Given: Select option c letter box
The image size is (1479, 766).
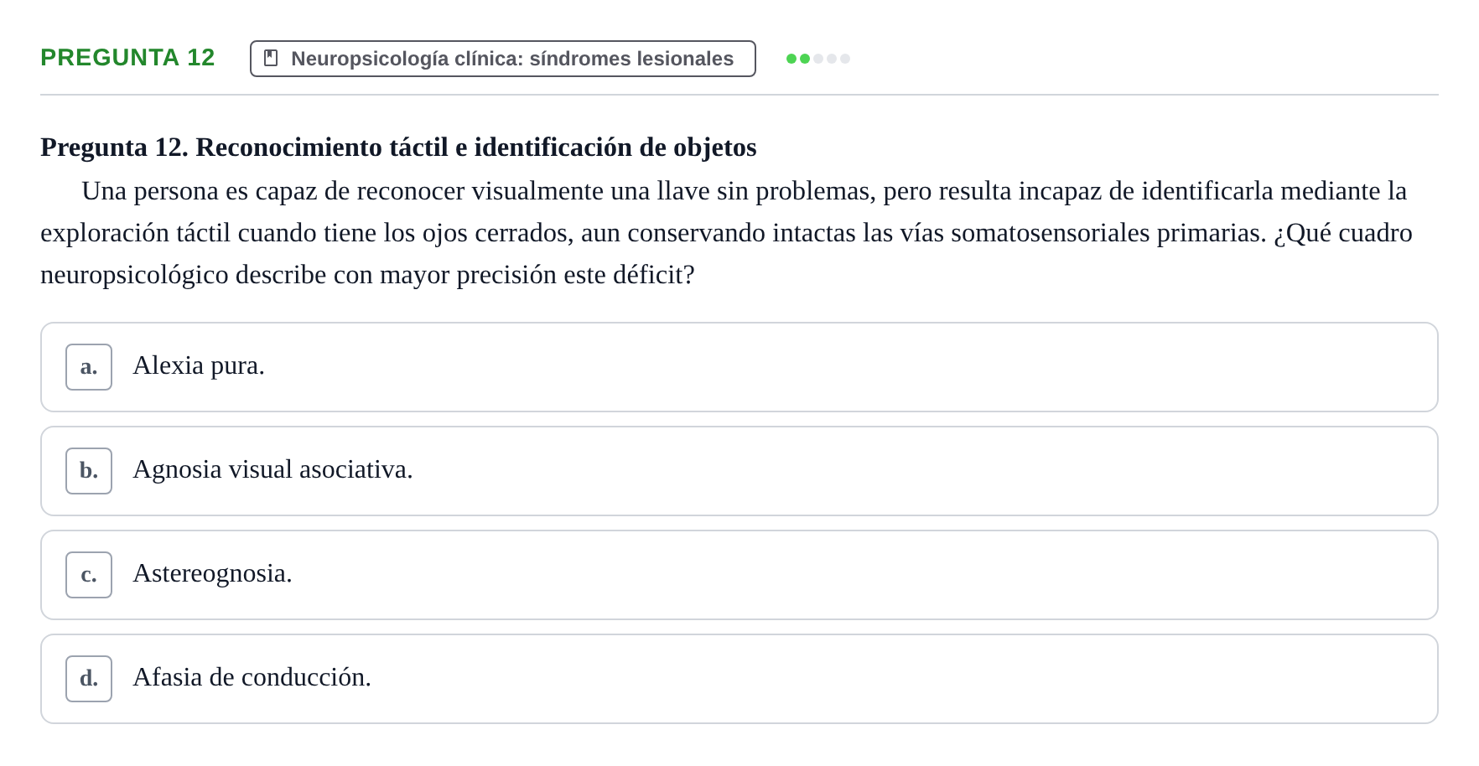Looking at the screenshot, I should tap(89, 575).
